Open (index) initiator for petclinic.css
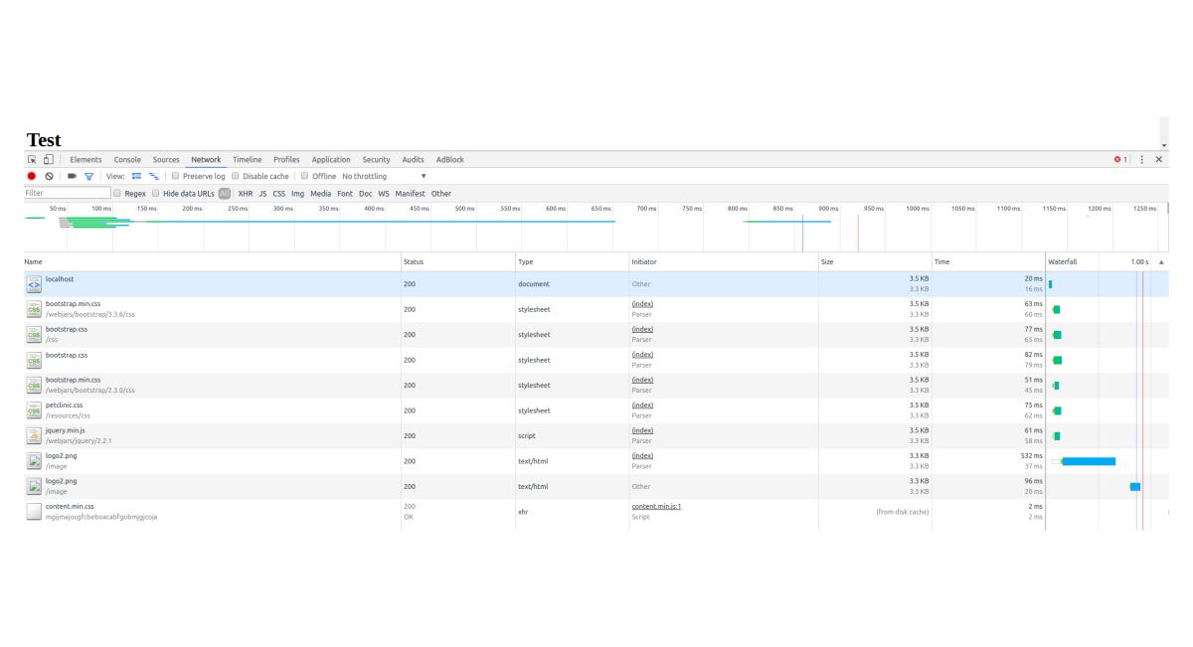1193x647 pixels. click(x=642, y=405)
